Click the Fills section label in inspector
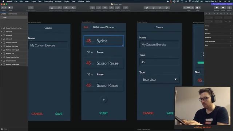This screenshot has height=131, width=233. pos(206,30)
